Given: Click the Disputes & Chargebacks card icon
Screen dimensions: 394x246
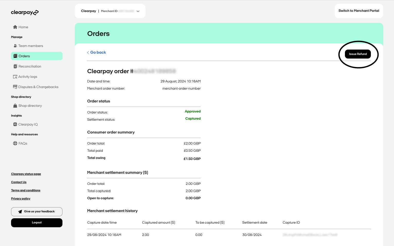Looking at the screenshot, I should [x=15, y=87].
